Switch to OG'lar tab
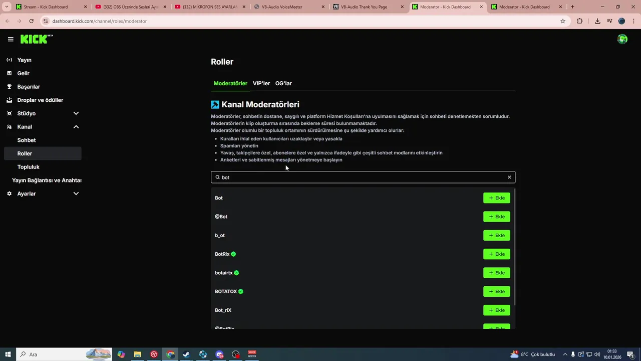The width and height of the screenshot is (641, 361). click(x=283, y=83)
